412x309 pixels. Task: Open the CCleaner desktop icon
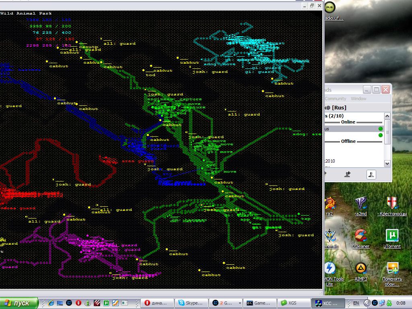click(x=360, y=239)
